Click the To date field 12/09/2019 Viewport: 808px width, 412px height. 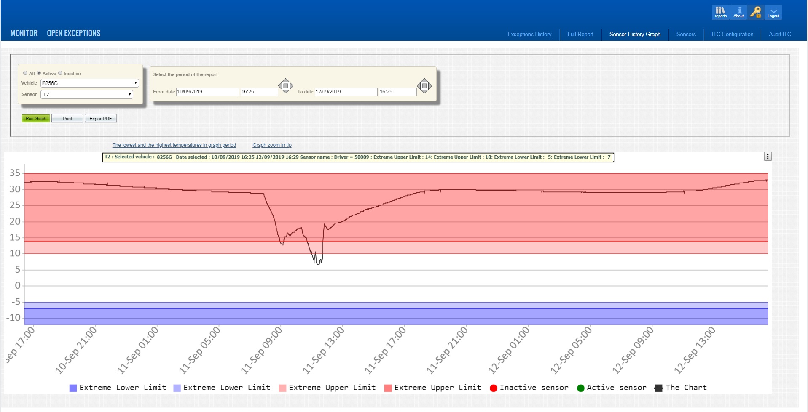pyautogui.click(x=346, y=92)
